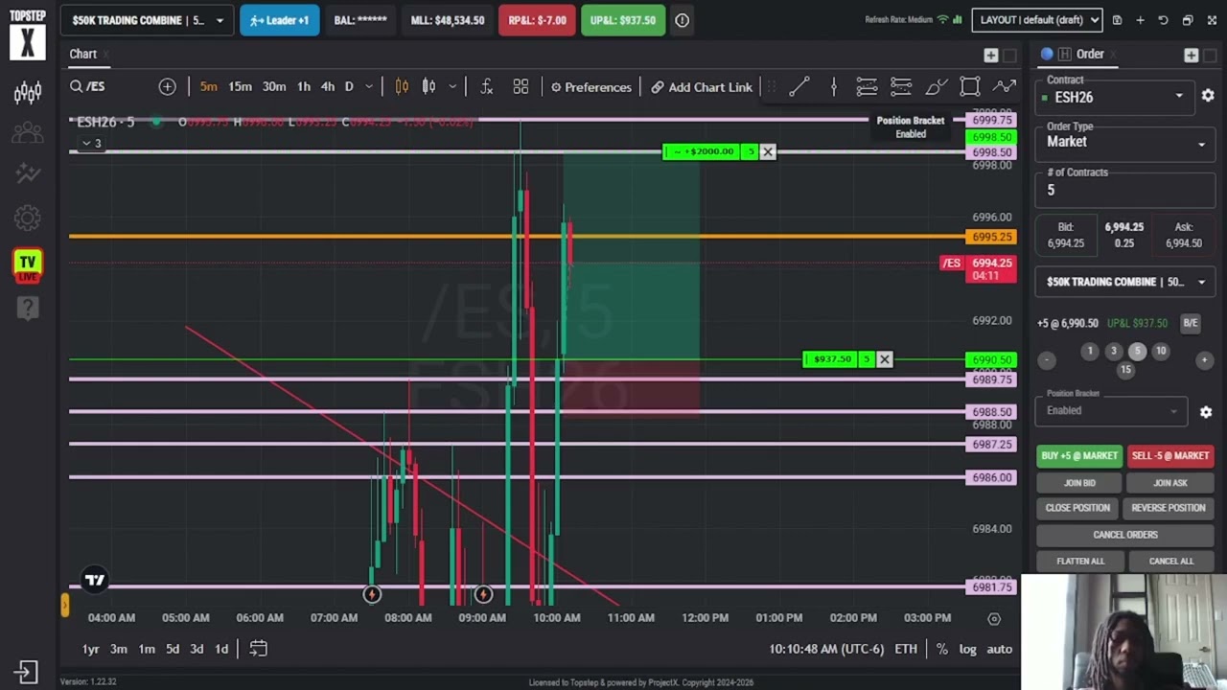
Task: Click the logout icon in the sidebar's lower corner
Action: click(26, 673)
